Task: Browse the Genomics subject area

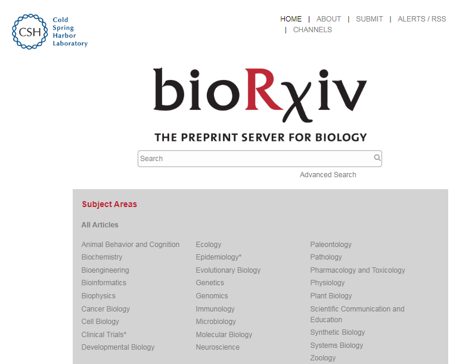Action: click(212, 296)
